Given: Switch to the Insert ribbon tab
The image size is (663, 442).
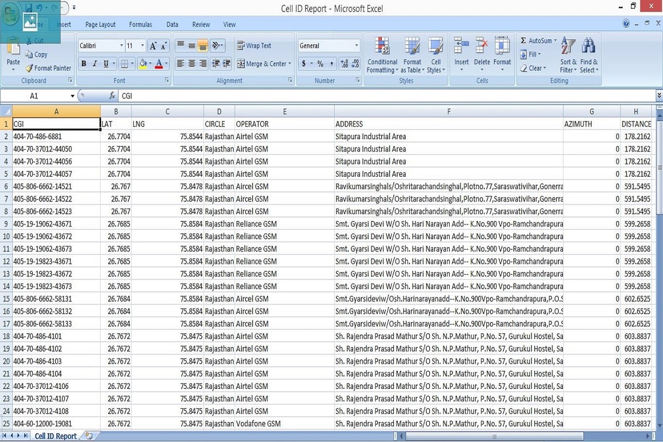Looking at the screenshot, I should (x=64, y=24).
